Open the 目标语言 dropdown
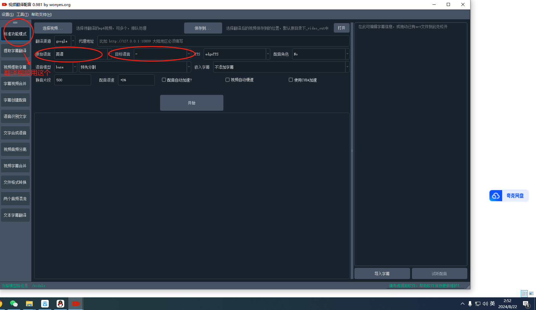 tap(189, 54)
